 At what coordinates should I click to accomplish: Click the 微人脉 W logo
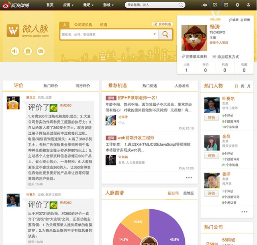pos(13,31)
